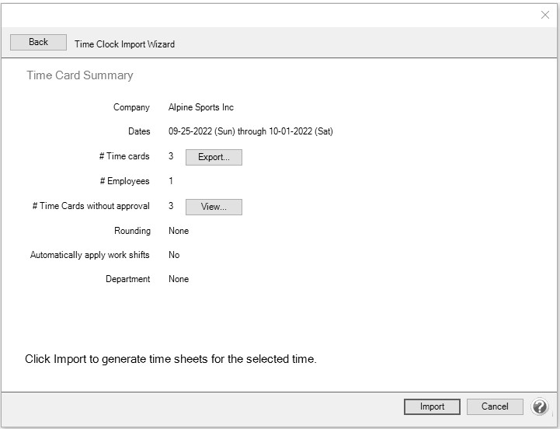Select the employee count value 1
The image size is (560, 429).
(171, 181)
